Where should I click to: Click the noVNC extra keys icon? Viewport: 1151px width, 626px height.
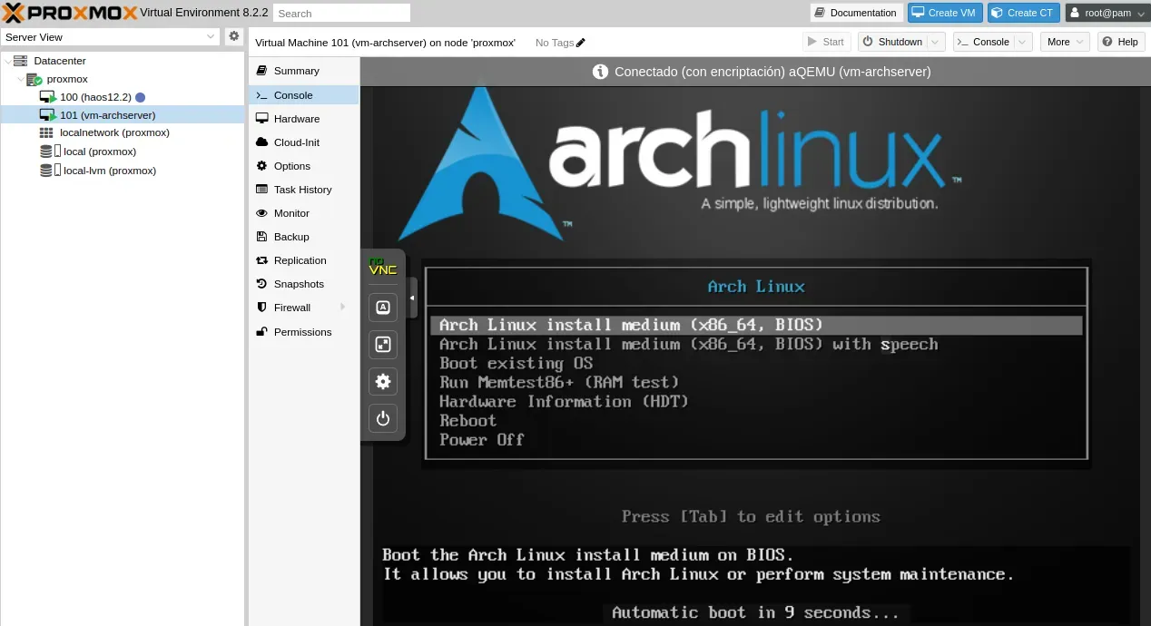click(x=383, y=308)
